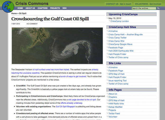This screenshot has width=165, height=120.
Task: Open bunch of ways to get involved link
Action: click(73, 76)
